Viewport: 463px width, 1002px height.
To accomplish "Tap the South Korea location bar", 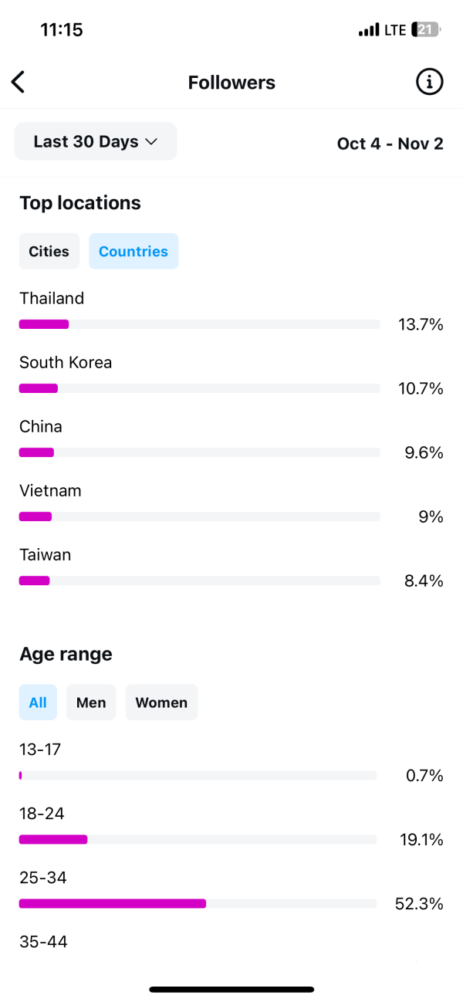I will pyautogui.click(x=199, y=388).
